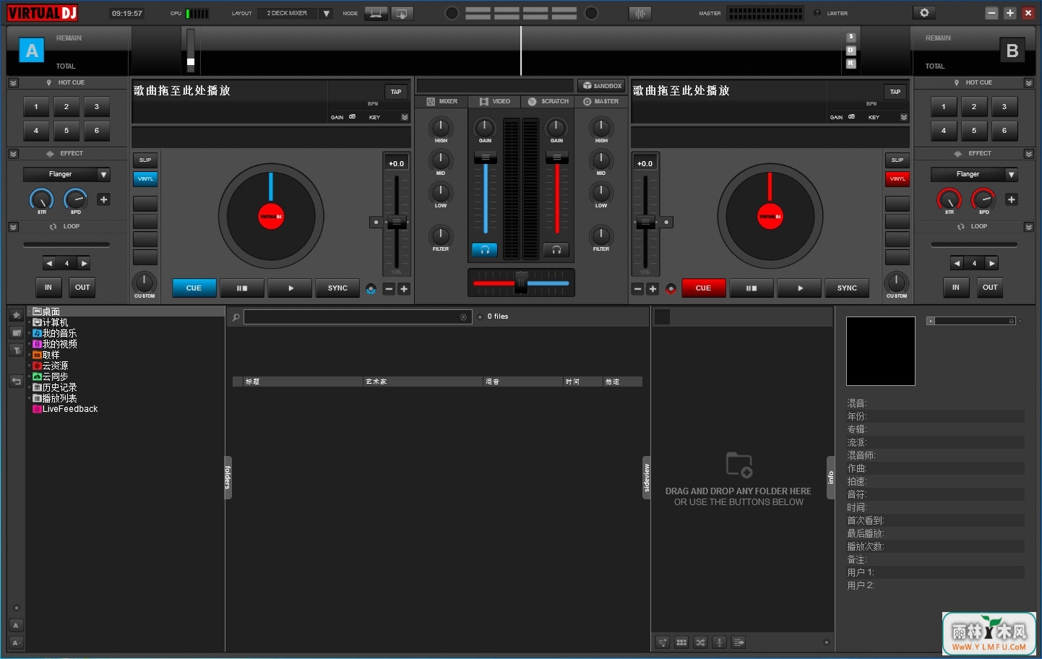Open the settings gear in top bar
1042x659 pixels.
pos(924,13)
